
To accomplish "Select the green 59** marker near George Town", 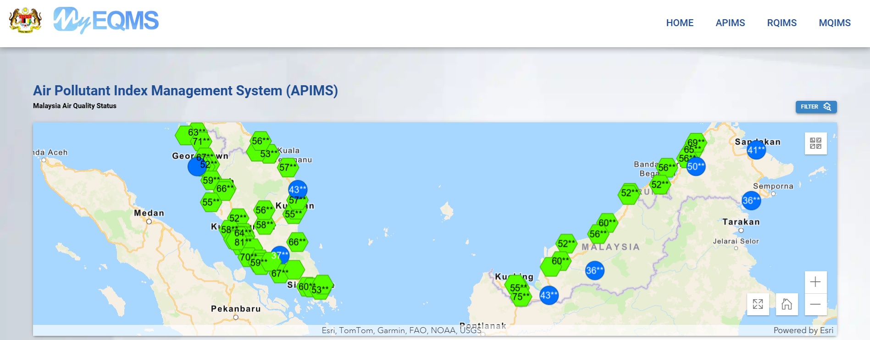I will point(211,180).
